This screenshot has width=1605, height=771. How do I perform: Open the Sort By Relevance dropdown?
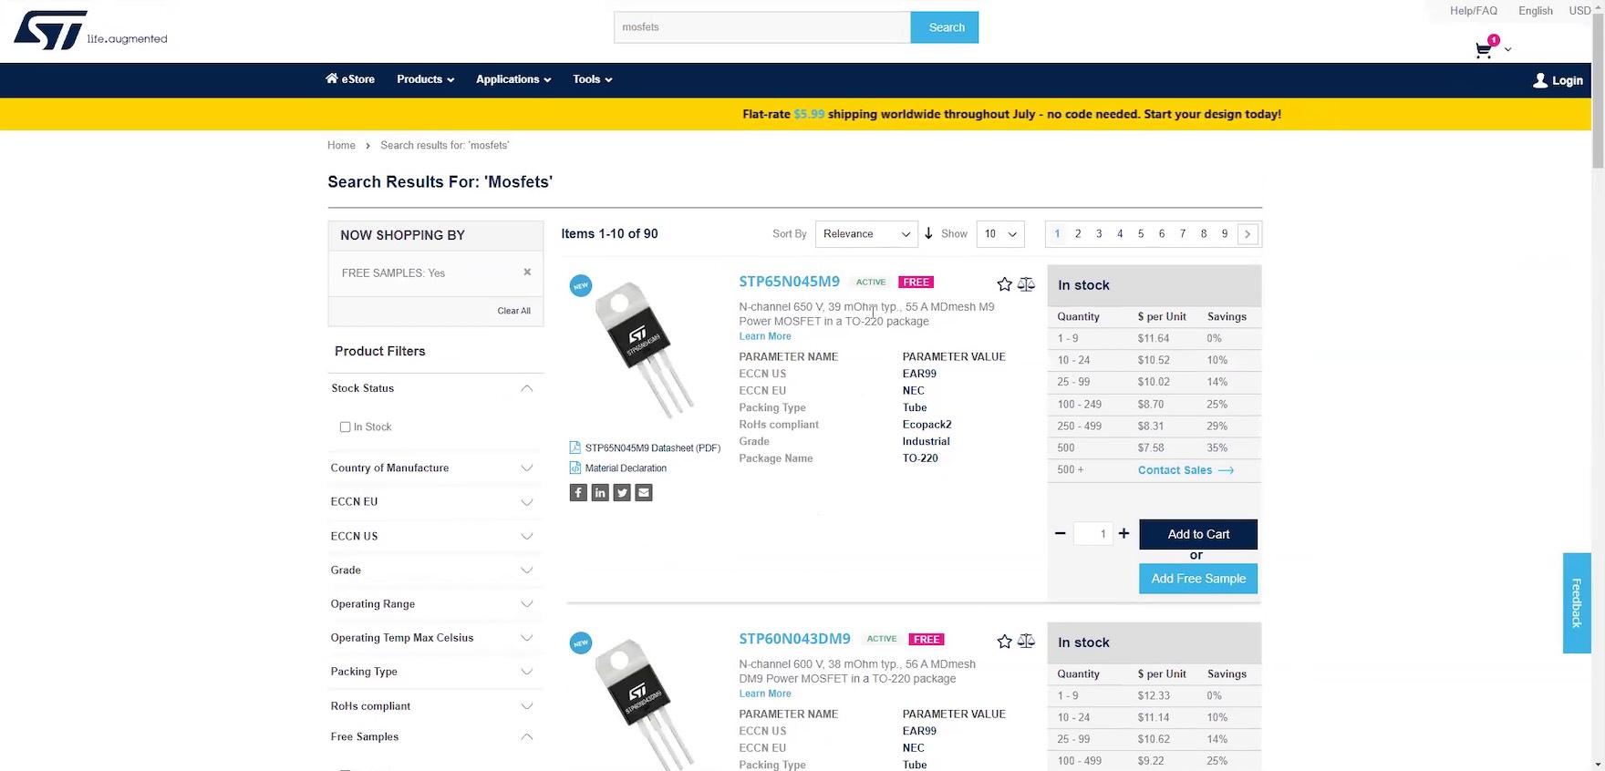tap(865, 234)
